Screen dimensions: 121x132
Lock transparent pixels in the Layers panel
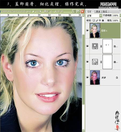click(94, 20)
